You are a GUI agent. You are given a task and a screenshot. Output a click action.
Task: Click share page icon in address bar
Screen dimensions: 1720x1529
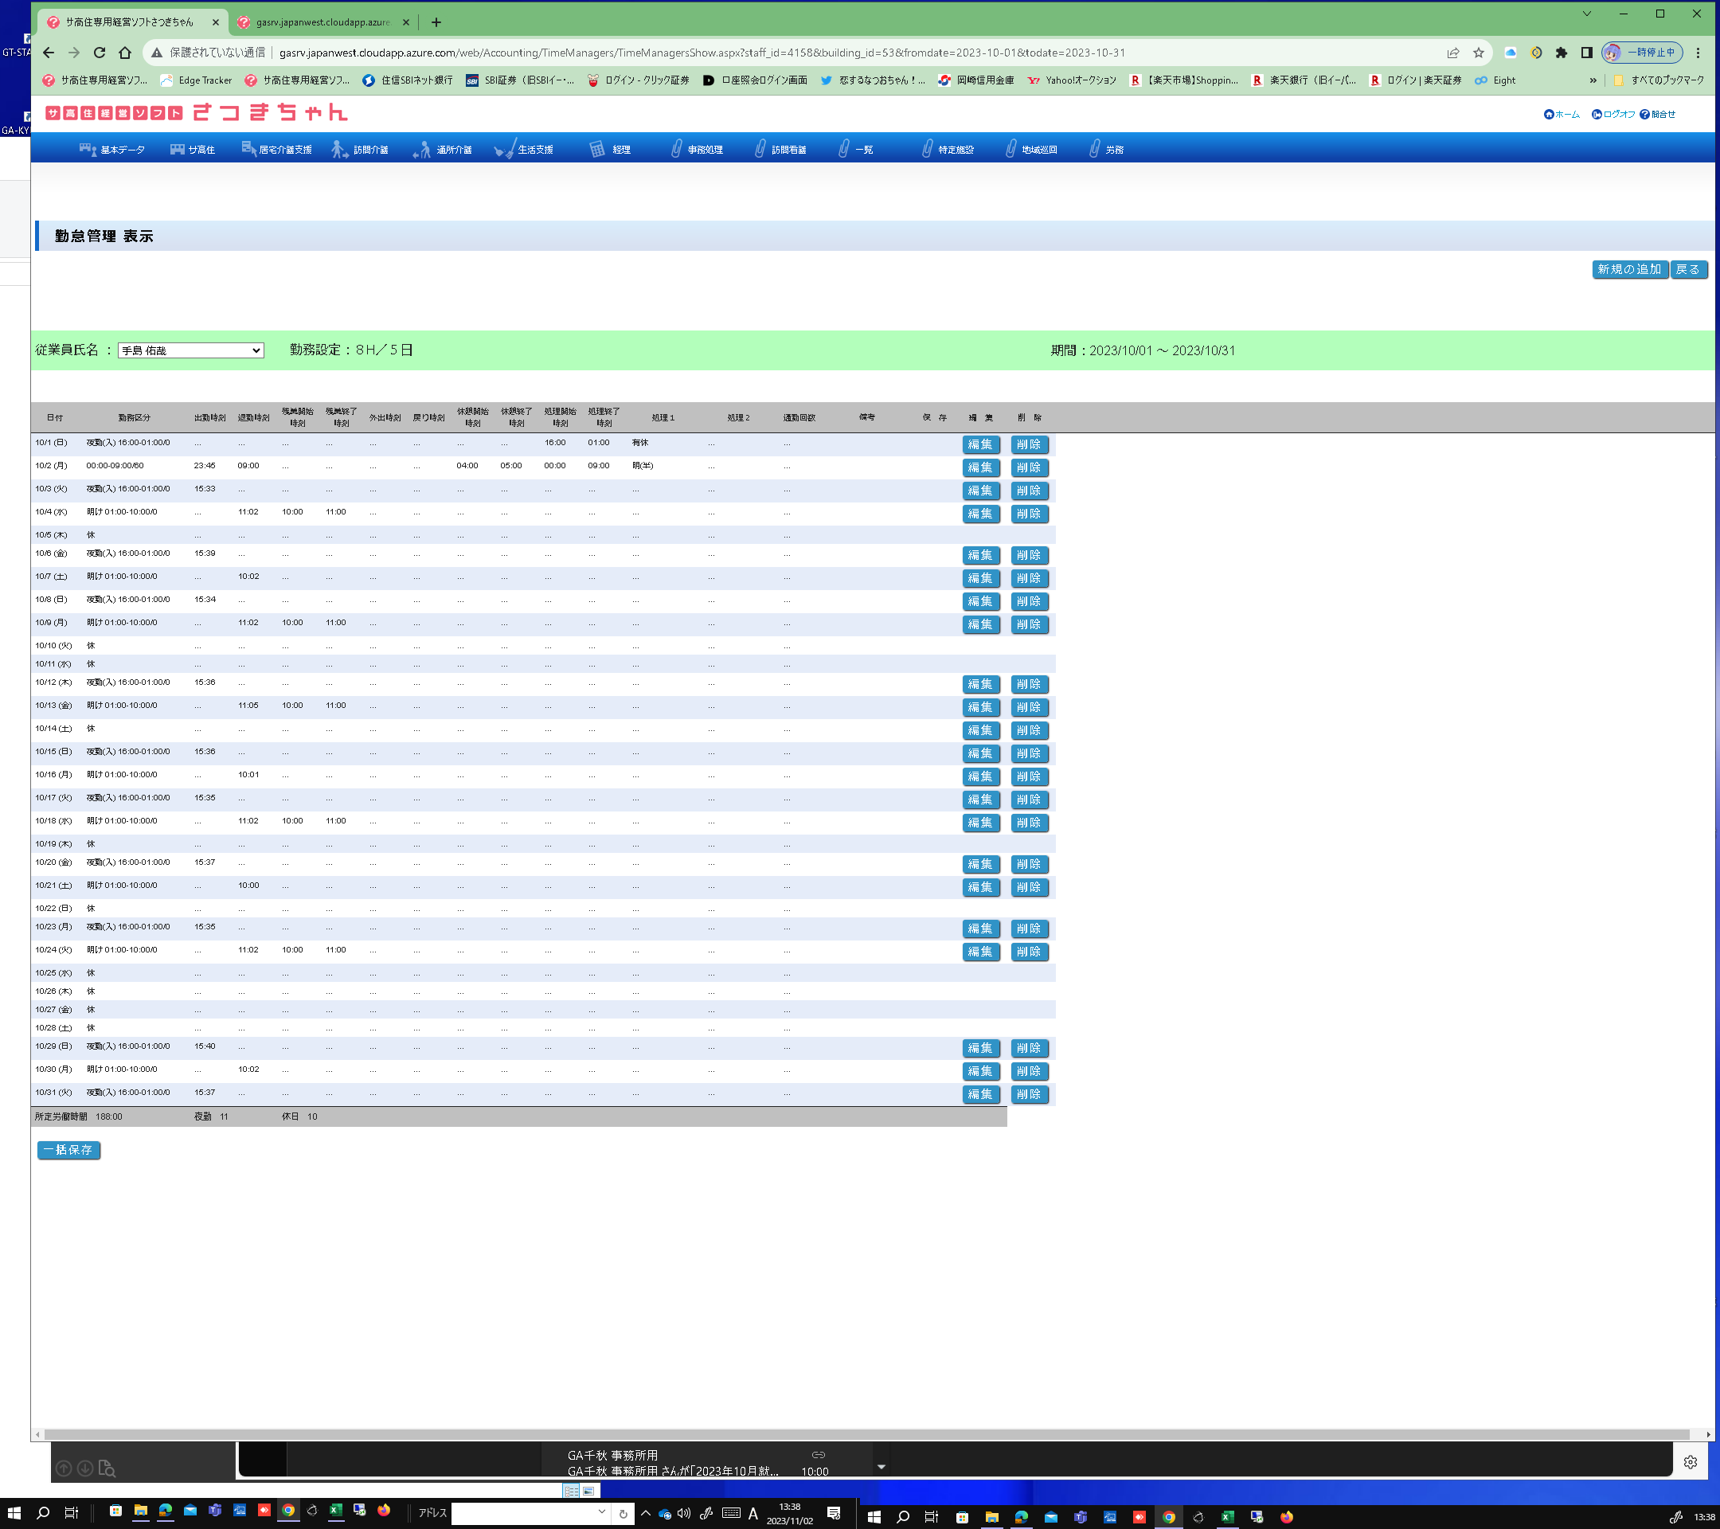(x=1452, y=53)
